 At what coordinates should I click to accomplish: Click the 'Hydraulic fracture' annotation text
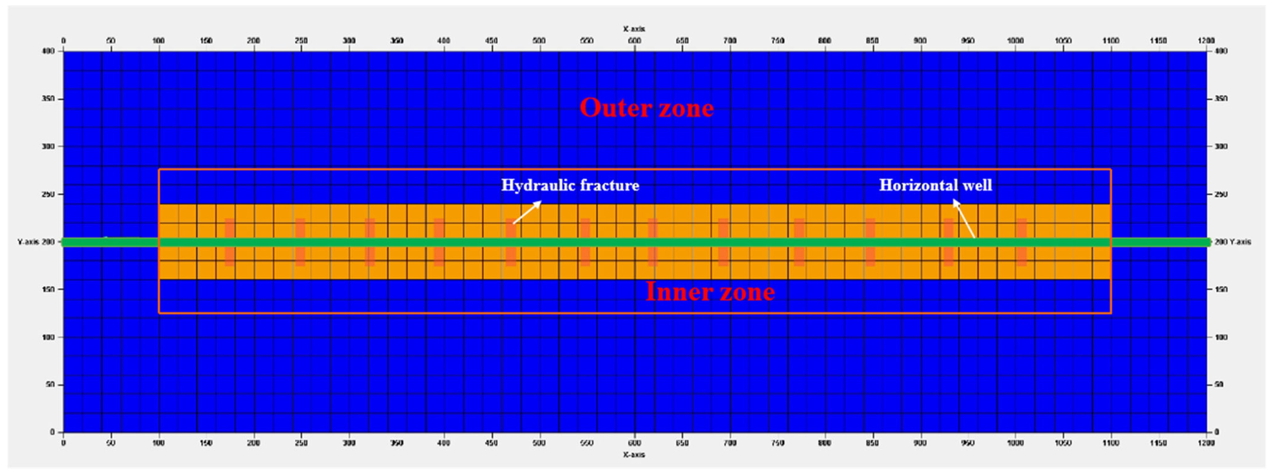570,186
